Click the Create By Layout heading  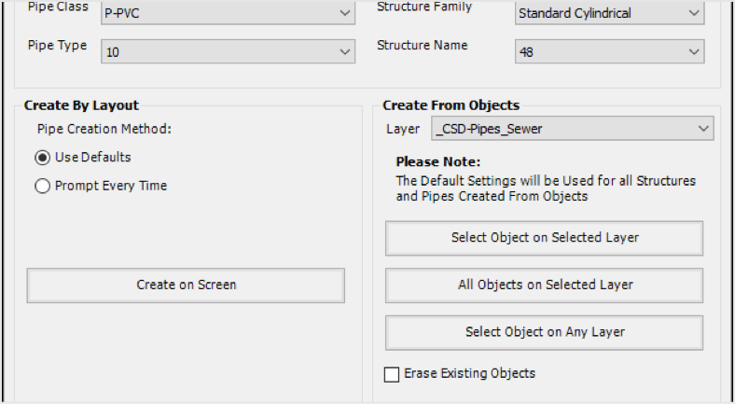pyautogui.click(x=81, y=105)
